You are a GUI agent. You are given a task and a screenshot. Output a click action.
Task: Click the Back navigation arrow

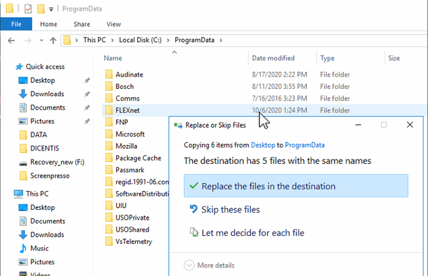pyautogui.click(x=11, y=40)
